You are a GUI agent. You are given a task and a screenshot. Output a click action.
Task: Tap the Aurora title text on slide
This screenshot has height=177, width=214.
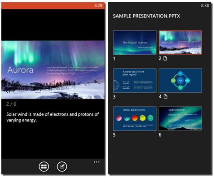tap(20, 70)
